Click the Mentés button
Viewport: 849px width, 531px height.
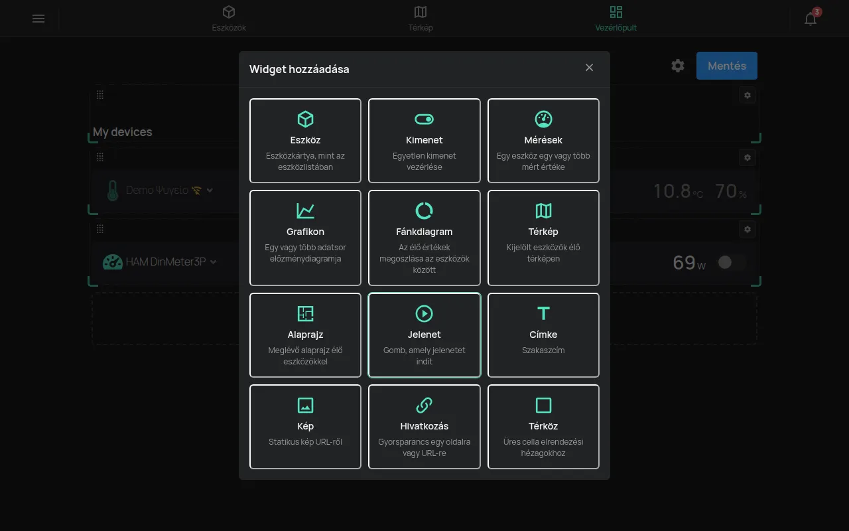tap(727, 66)
